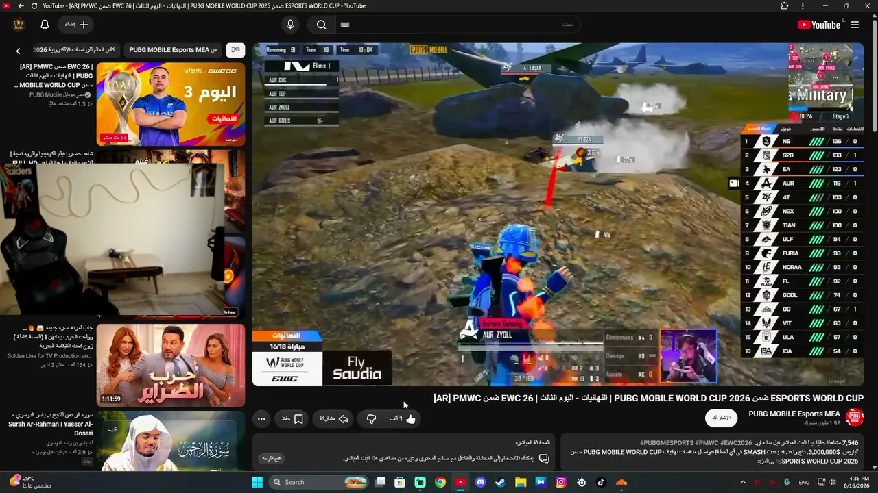The image size is (878, 493).
Task: Click the Fly Saudia sponsor banner in video
Action: [x=357, y=368]
